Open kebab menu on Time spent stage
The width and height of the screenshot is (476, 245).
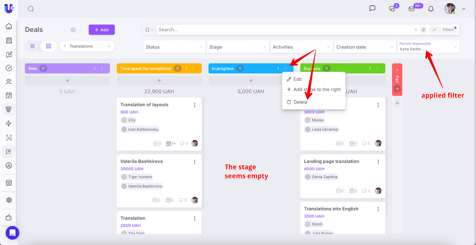pyautogui.click(x=194, y=69)
